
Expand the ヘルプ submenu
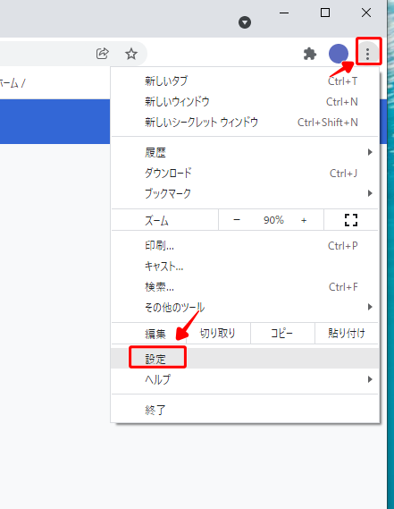(x=245, y=379)
